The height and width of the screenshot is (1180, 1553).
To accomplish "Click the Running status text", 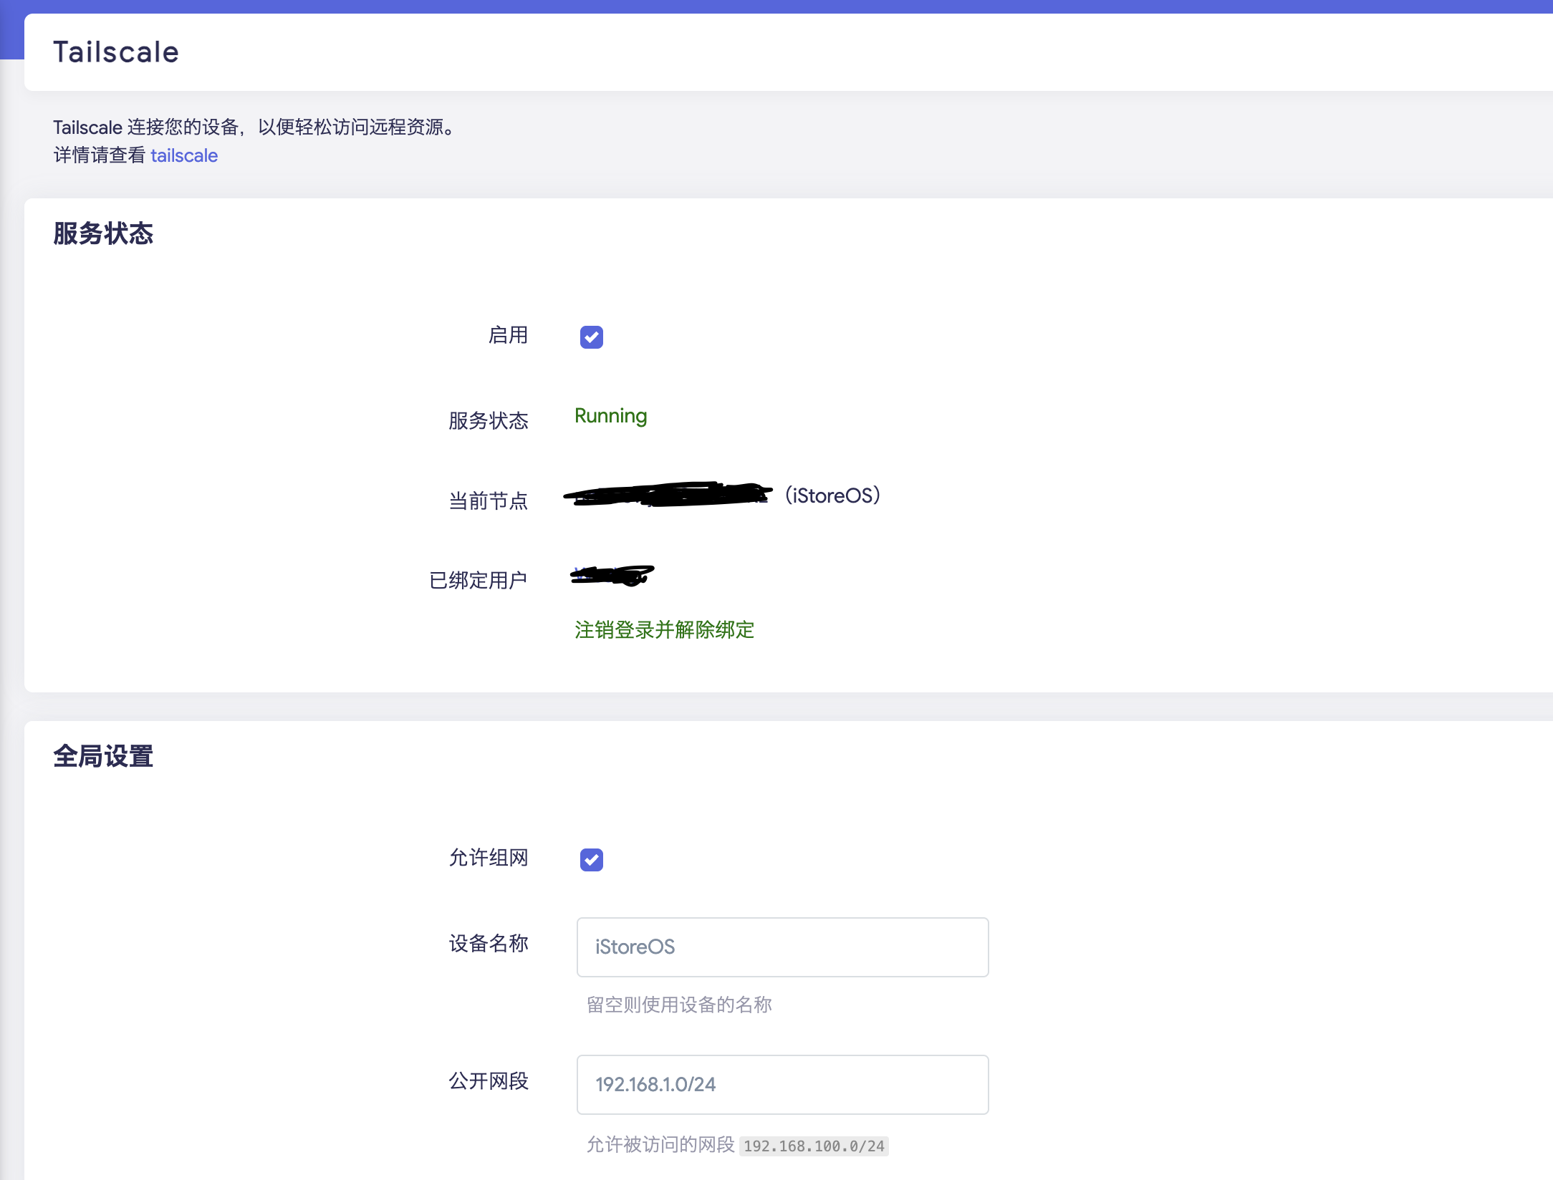I will point(610,416).
